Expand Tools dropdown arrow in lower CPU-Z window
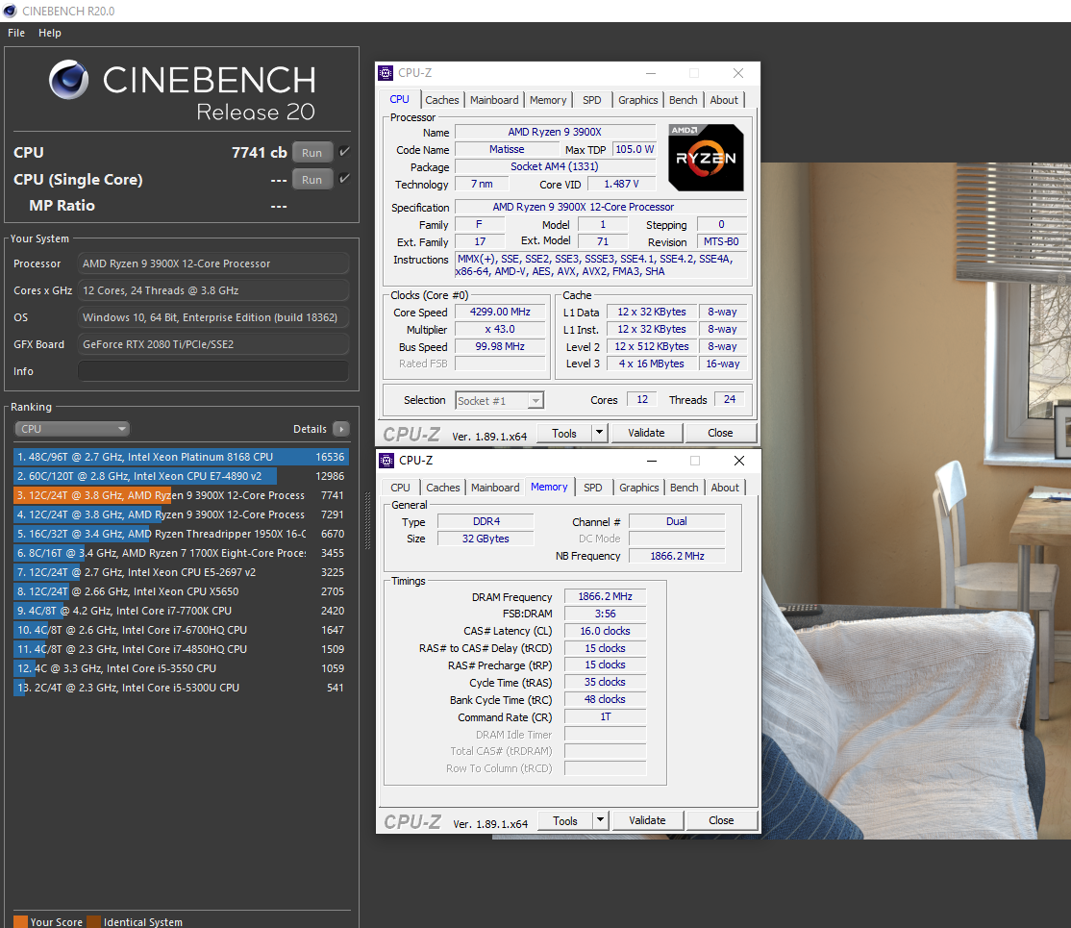This screenshot has width=1071, height=928. 600,820
